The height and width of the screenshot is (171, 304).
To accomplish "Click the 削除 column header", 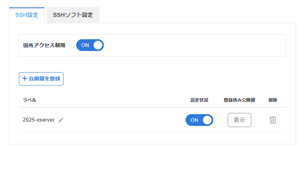I will (x=273, y=100).
